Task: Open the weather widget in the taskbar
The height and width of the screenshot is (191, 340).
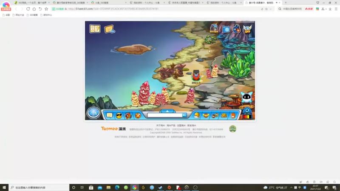Action: coord(275,188)
